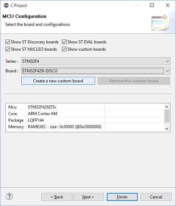
Task: Uncheck Show ST Discovery boards
Action: tap(8, 42)
